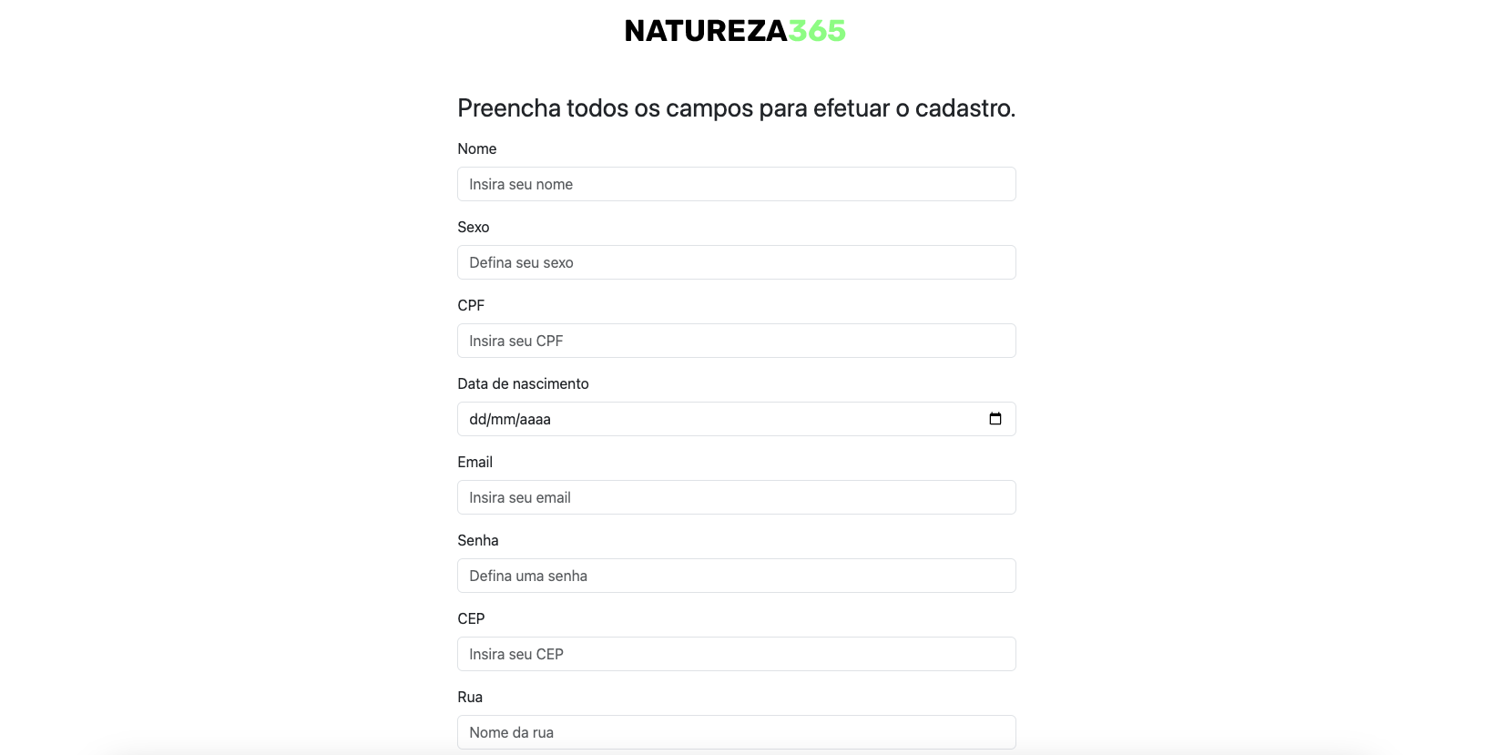Click inside the 'Insira seu nome' field

coord(736,184)
